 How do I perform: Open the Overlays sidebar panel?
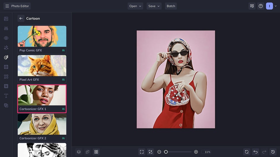[x=6, y=86]
